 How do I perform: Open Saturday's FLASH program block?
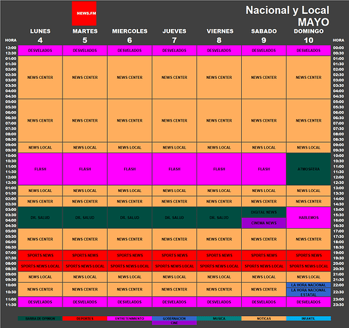[264, 169]
